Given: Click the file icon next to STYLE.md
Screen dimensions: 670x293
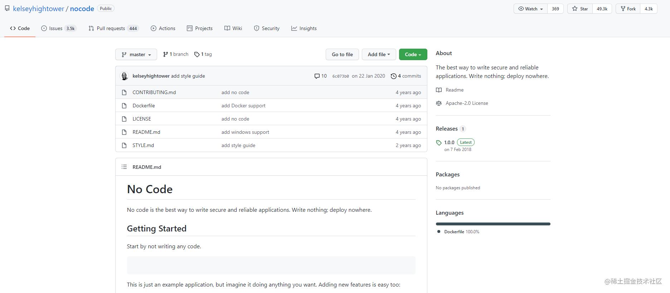Looking at the screenshot, I should click(x=124, y=145).
